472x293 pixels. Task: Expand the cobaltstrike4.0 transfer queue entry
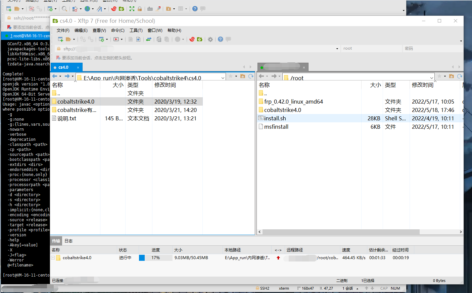point(53,257)
